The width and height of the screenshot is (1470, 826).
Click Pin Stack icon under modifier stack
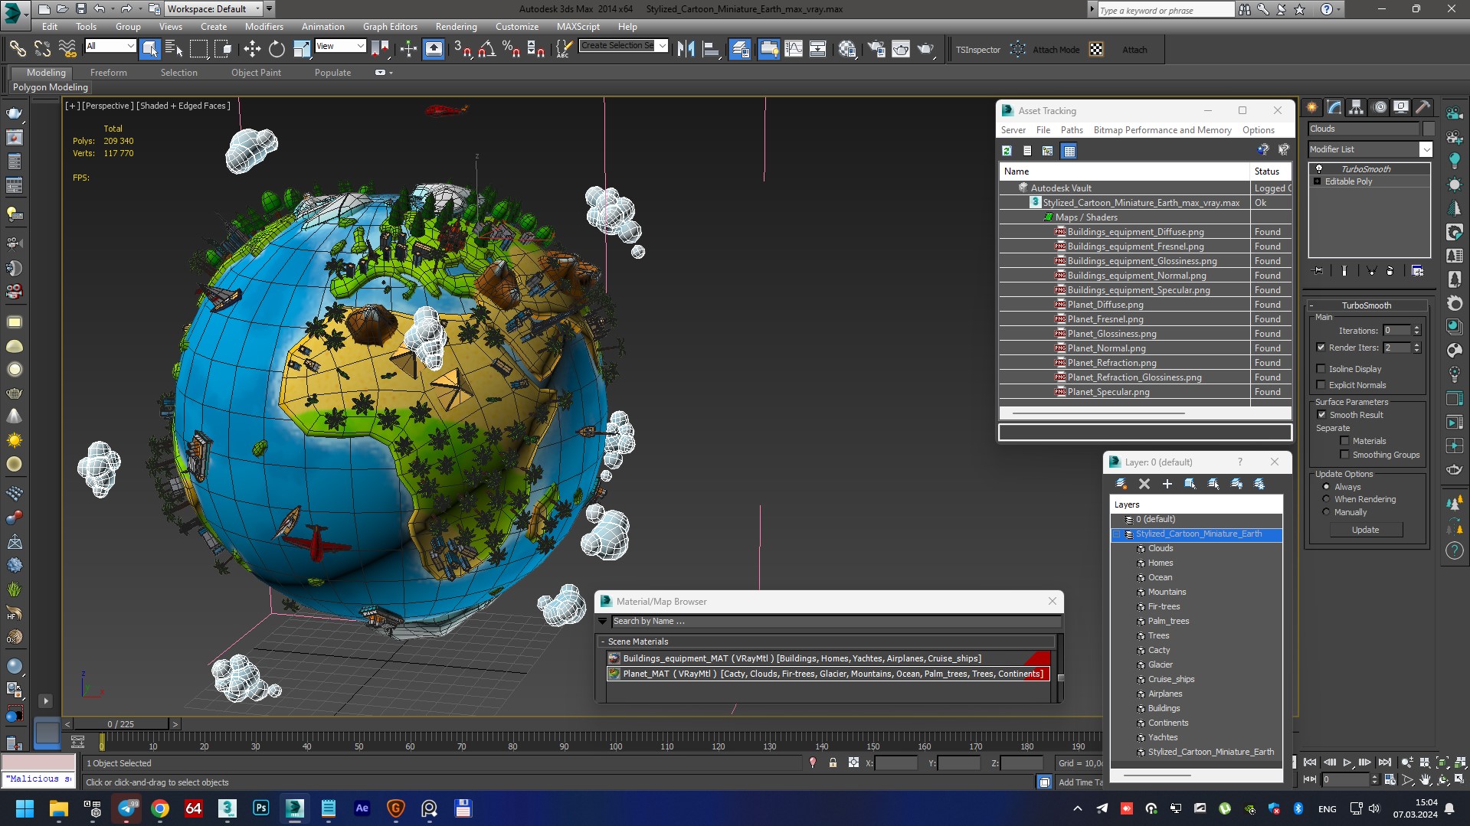point(1318,270)
